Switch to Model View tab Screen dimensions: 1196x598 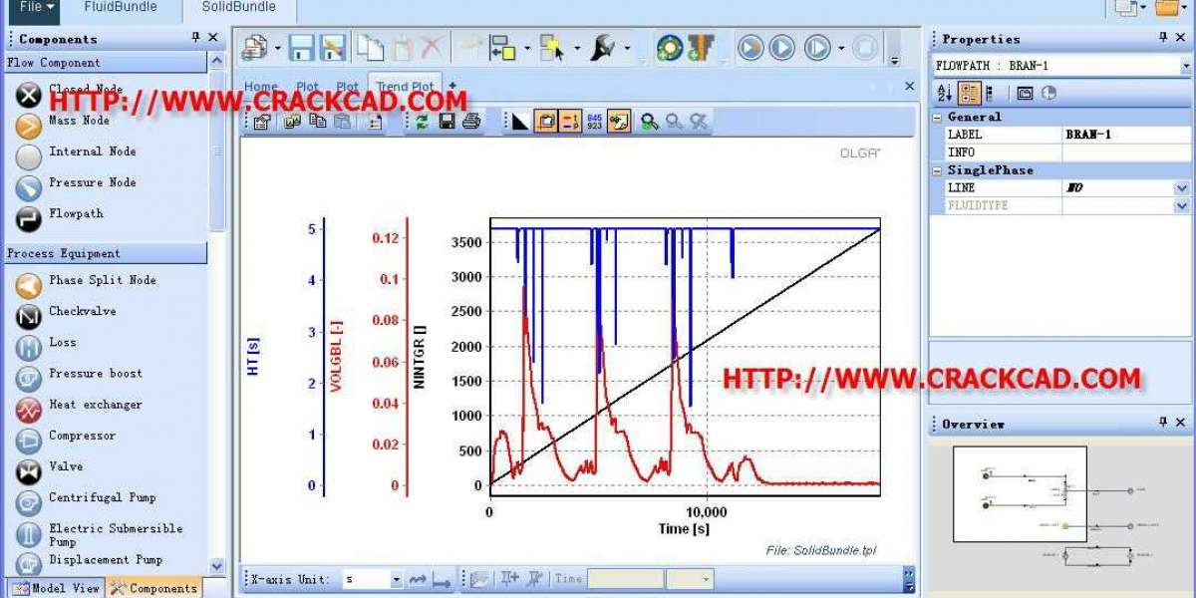(x=57, y=588)
